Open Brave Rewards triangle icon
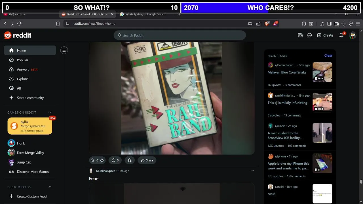This screenshot has width=363, height=204. coord(275,24)
